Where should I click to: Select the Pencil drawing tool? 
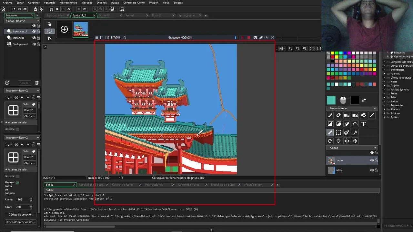point(330,115)
